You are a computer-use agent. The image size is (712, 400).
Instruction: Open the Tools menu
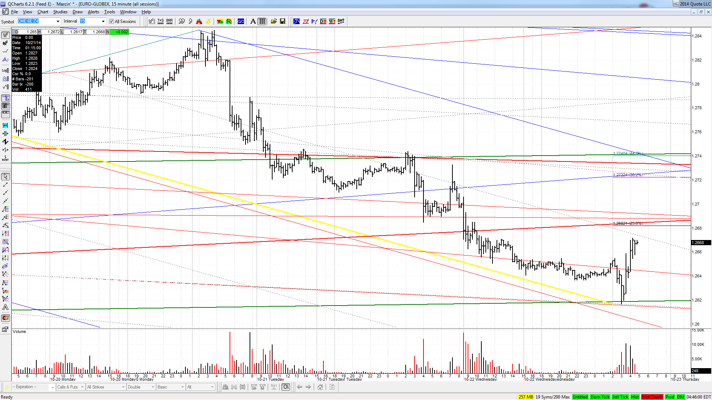click(x=109, y=12)
